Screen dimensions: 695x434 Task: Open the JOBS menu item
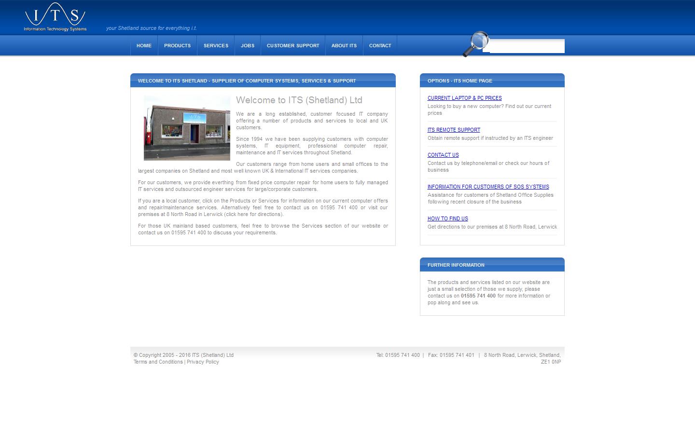tap(247, 45)
